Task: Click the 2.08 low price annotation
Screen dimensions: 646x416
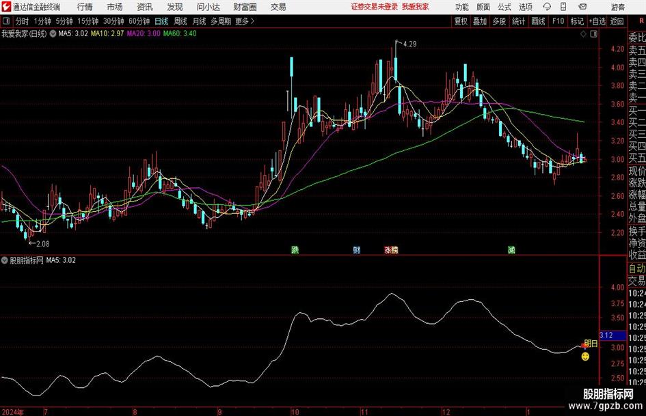Action: [43, 244]
